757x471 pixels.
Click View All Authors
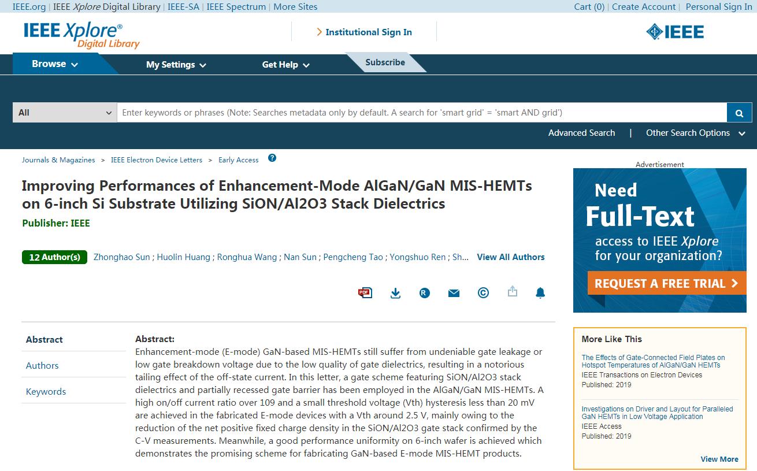(511, 257)
